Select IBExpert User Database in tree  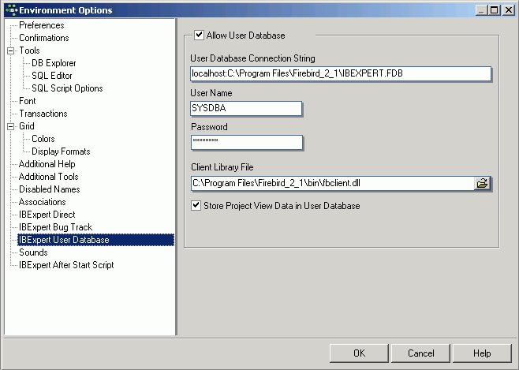(96, 240)
